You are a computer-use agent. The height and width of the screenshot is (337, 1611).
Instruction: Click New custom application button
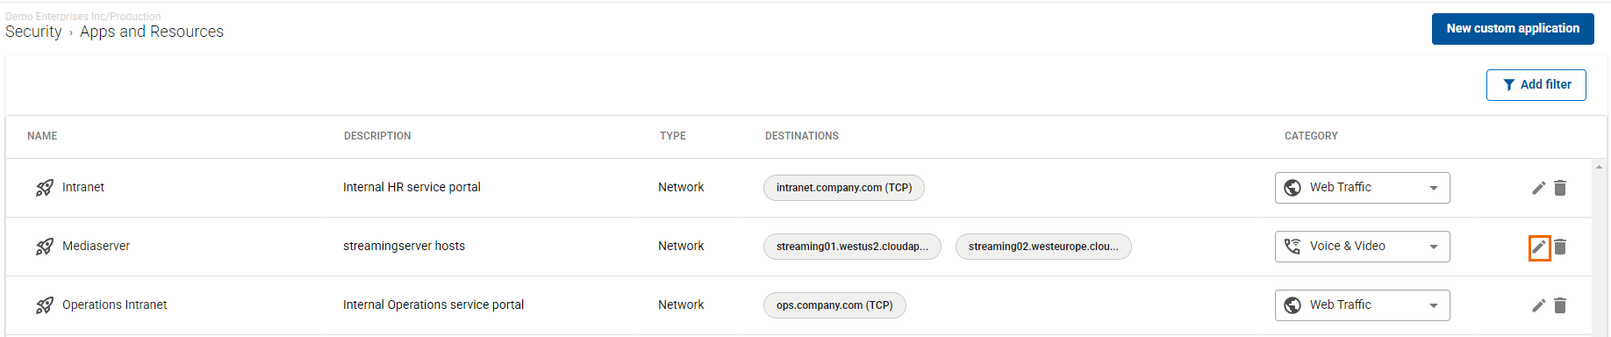point(1513,29)
